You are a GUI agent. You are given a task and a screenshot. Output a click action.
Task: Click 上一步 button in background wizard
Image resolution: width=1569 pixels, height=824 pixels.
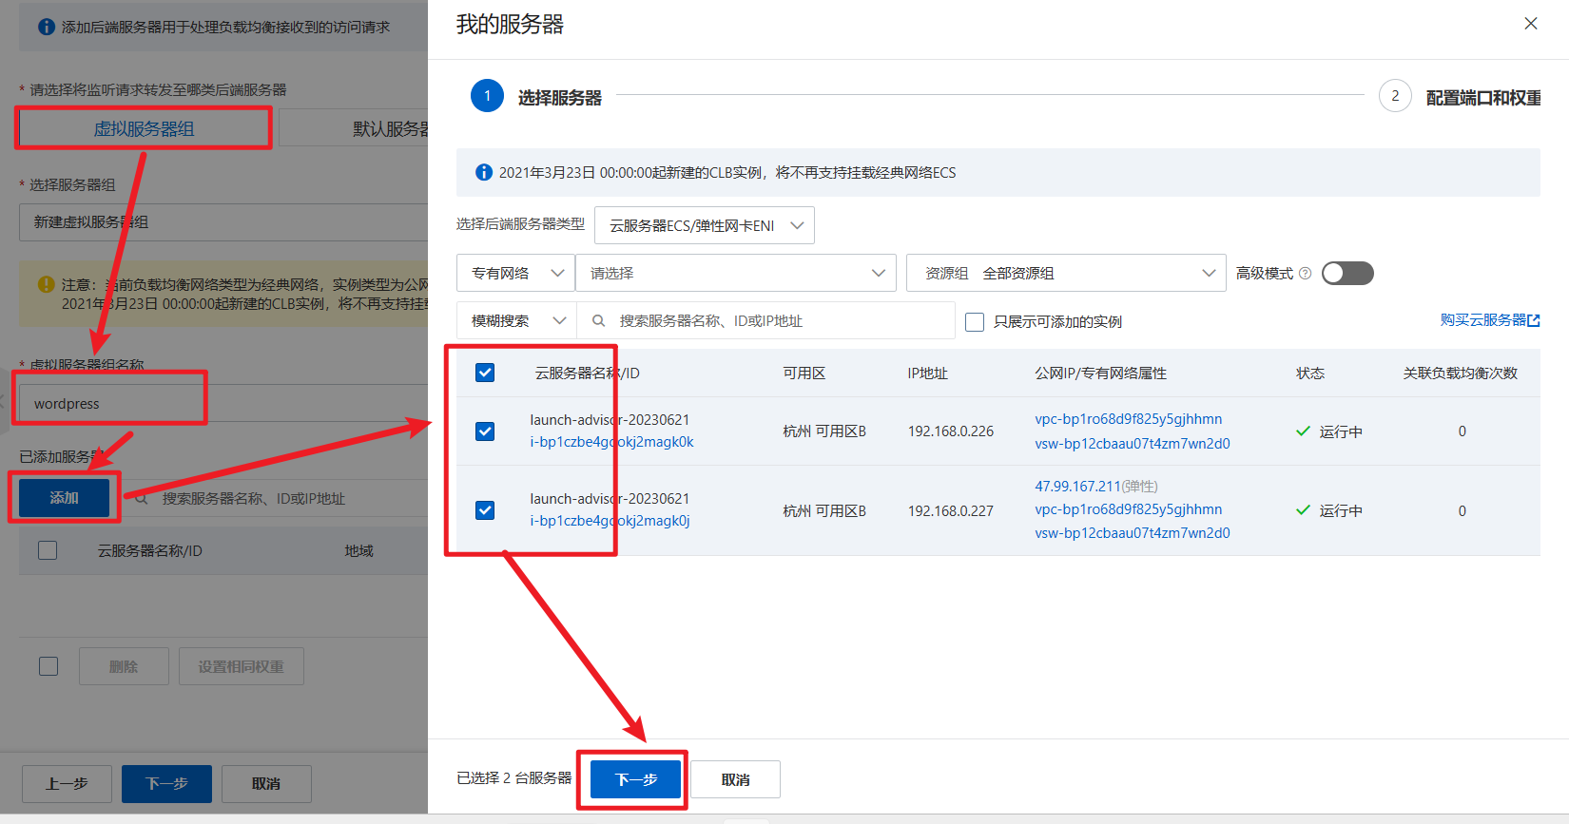click(67, 784)
